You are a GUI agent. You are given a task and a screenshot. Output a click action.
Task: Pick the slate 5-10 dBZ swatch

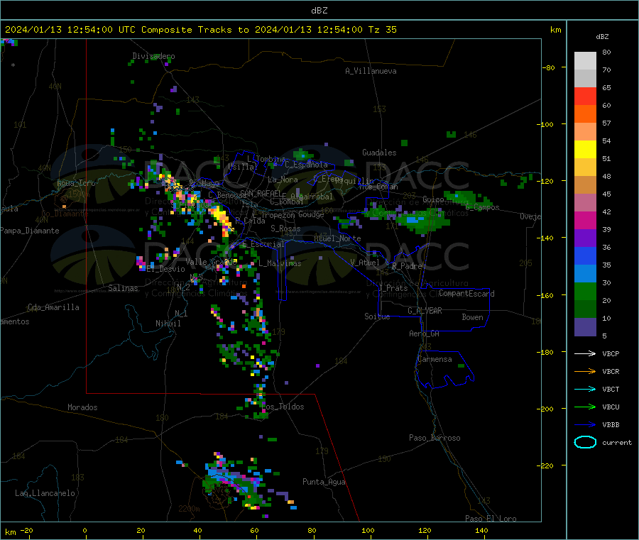pos(585,327)
